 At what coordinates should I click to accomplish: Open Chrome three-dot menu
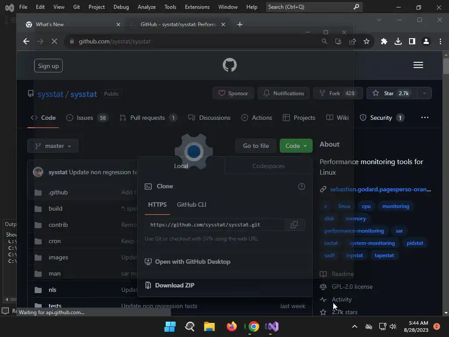pyautogui.click(x=440, y=42)
